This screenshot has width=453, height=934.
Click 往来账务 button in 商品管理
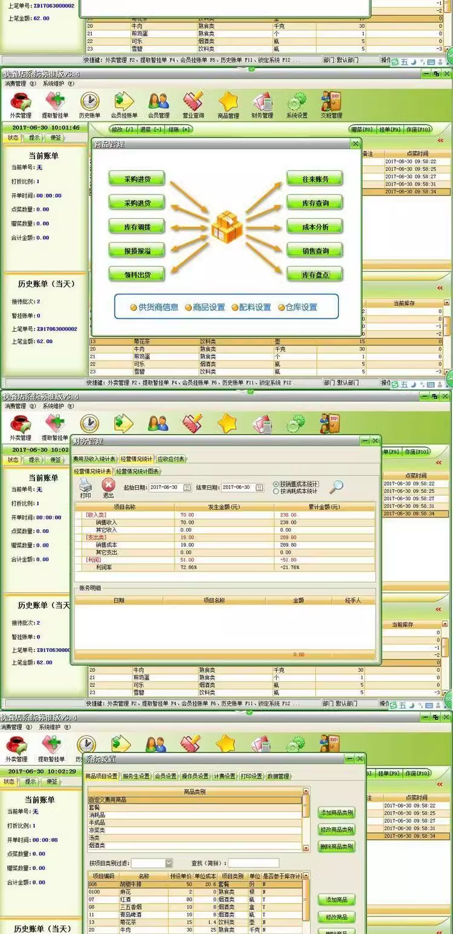tap(315, 179)
